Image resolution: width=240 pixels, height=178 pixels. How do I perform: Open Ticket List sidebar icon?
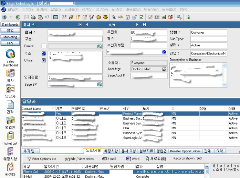(x=10, y=138)
